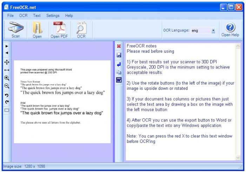This screenshot has height=172, width=246.
Task: Click 'acceptable results.' text line
Action: tap(145, 73)
